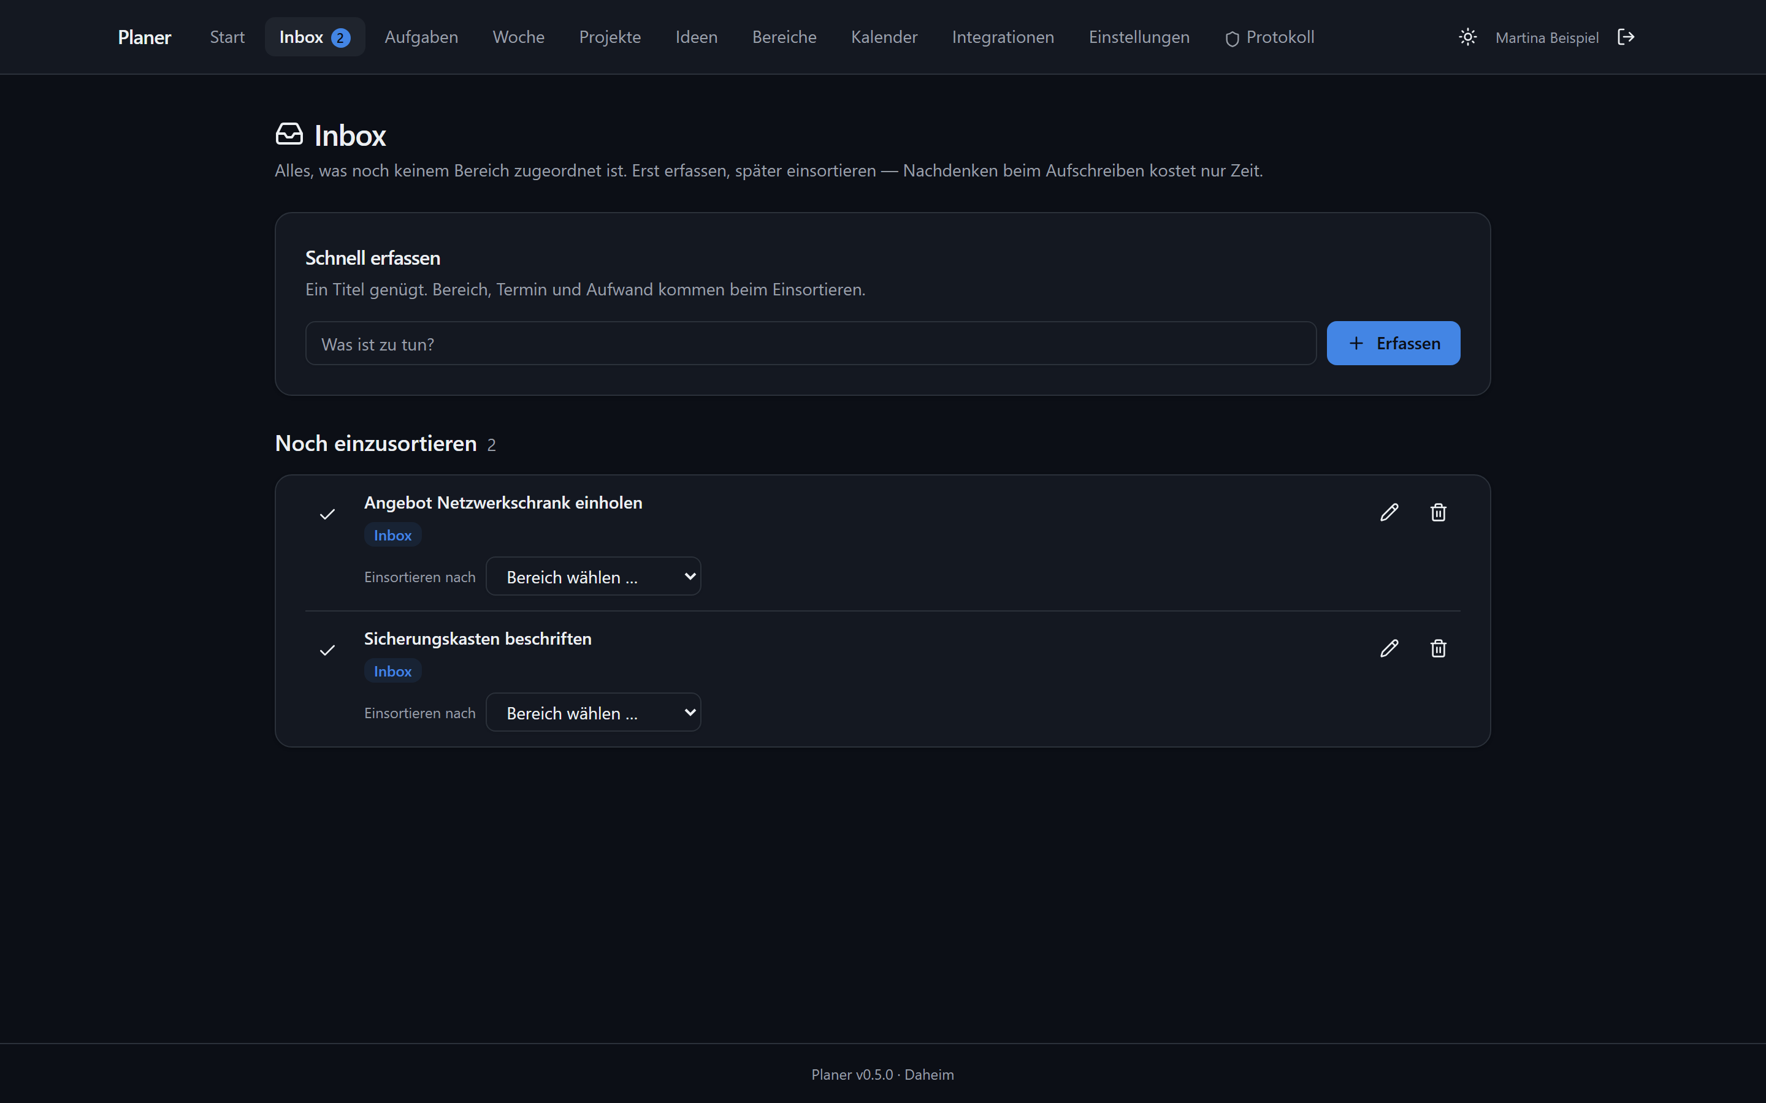Check off Sicherungskasten beschriften
Viewport: 1766px width, 1103px height.
[x=327, y=650]
